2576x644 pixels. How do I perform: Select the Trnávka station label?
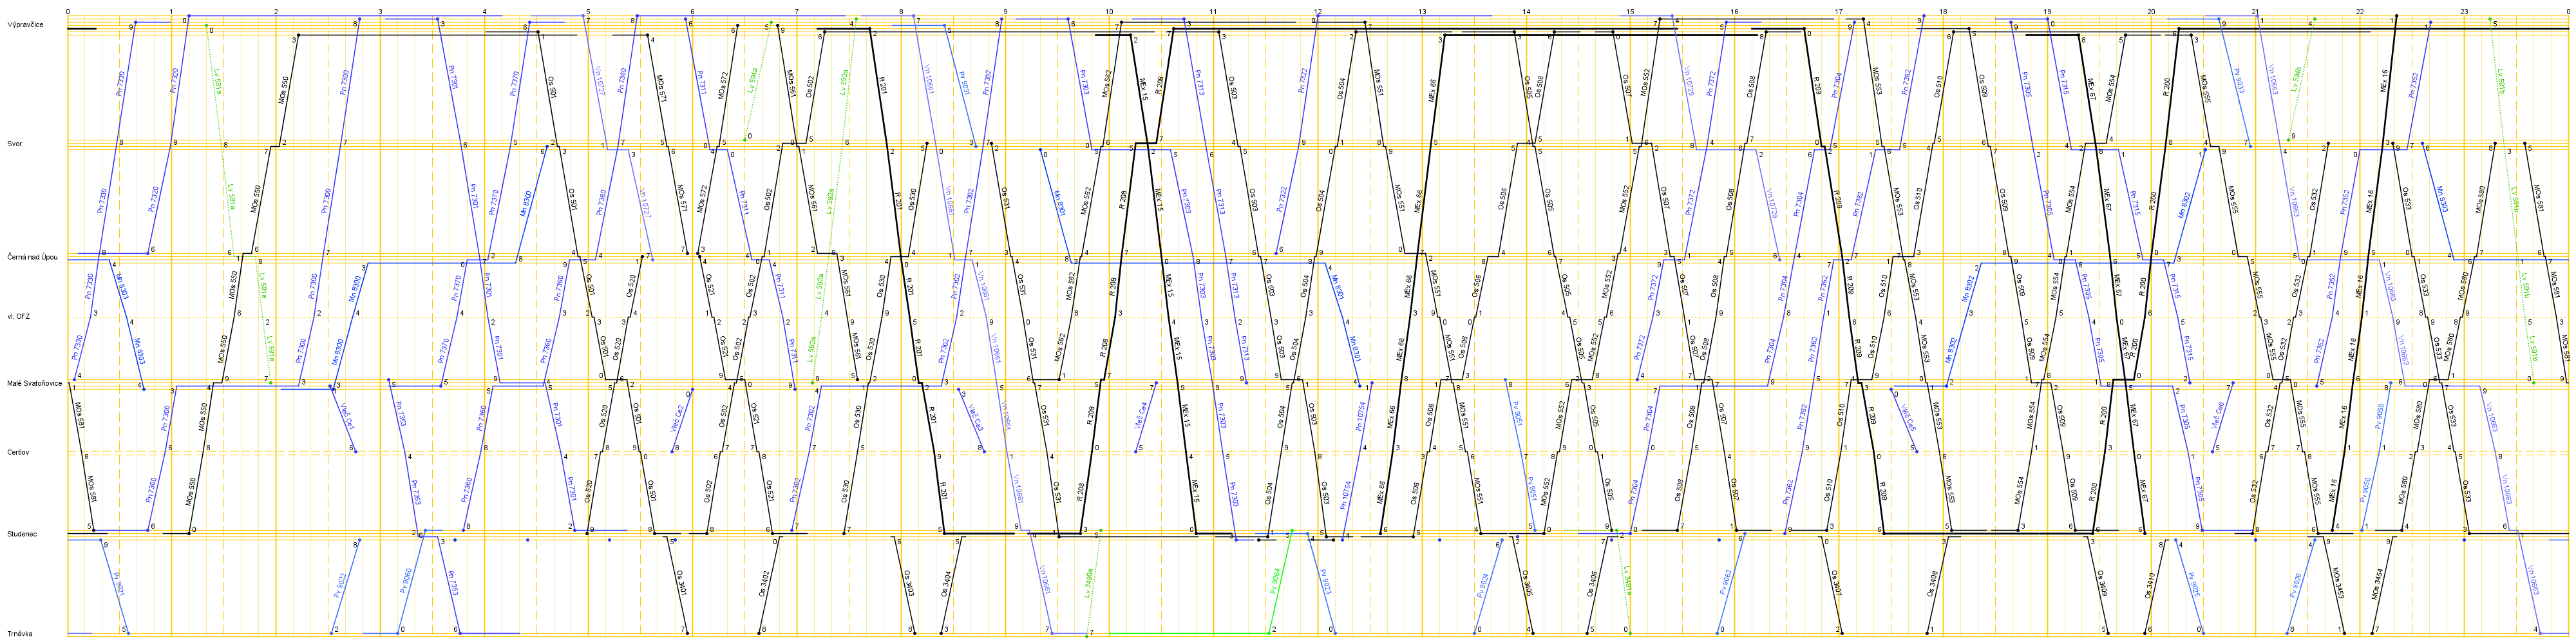21,634
